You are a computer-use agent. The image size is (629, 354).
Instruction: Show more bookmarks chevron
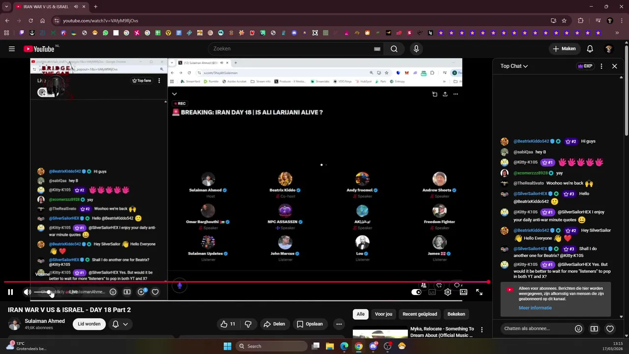point(617,33)
